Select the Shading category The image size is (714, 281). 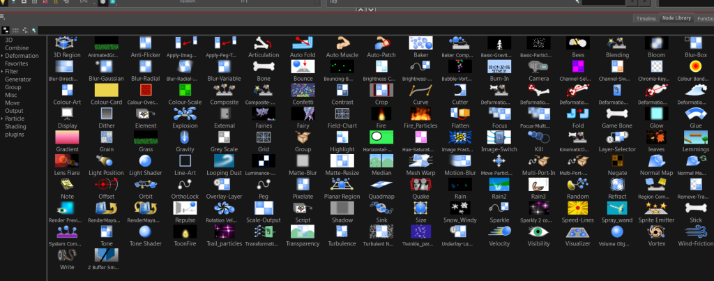(x=15, y=127)
